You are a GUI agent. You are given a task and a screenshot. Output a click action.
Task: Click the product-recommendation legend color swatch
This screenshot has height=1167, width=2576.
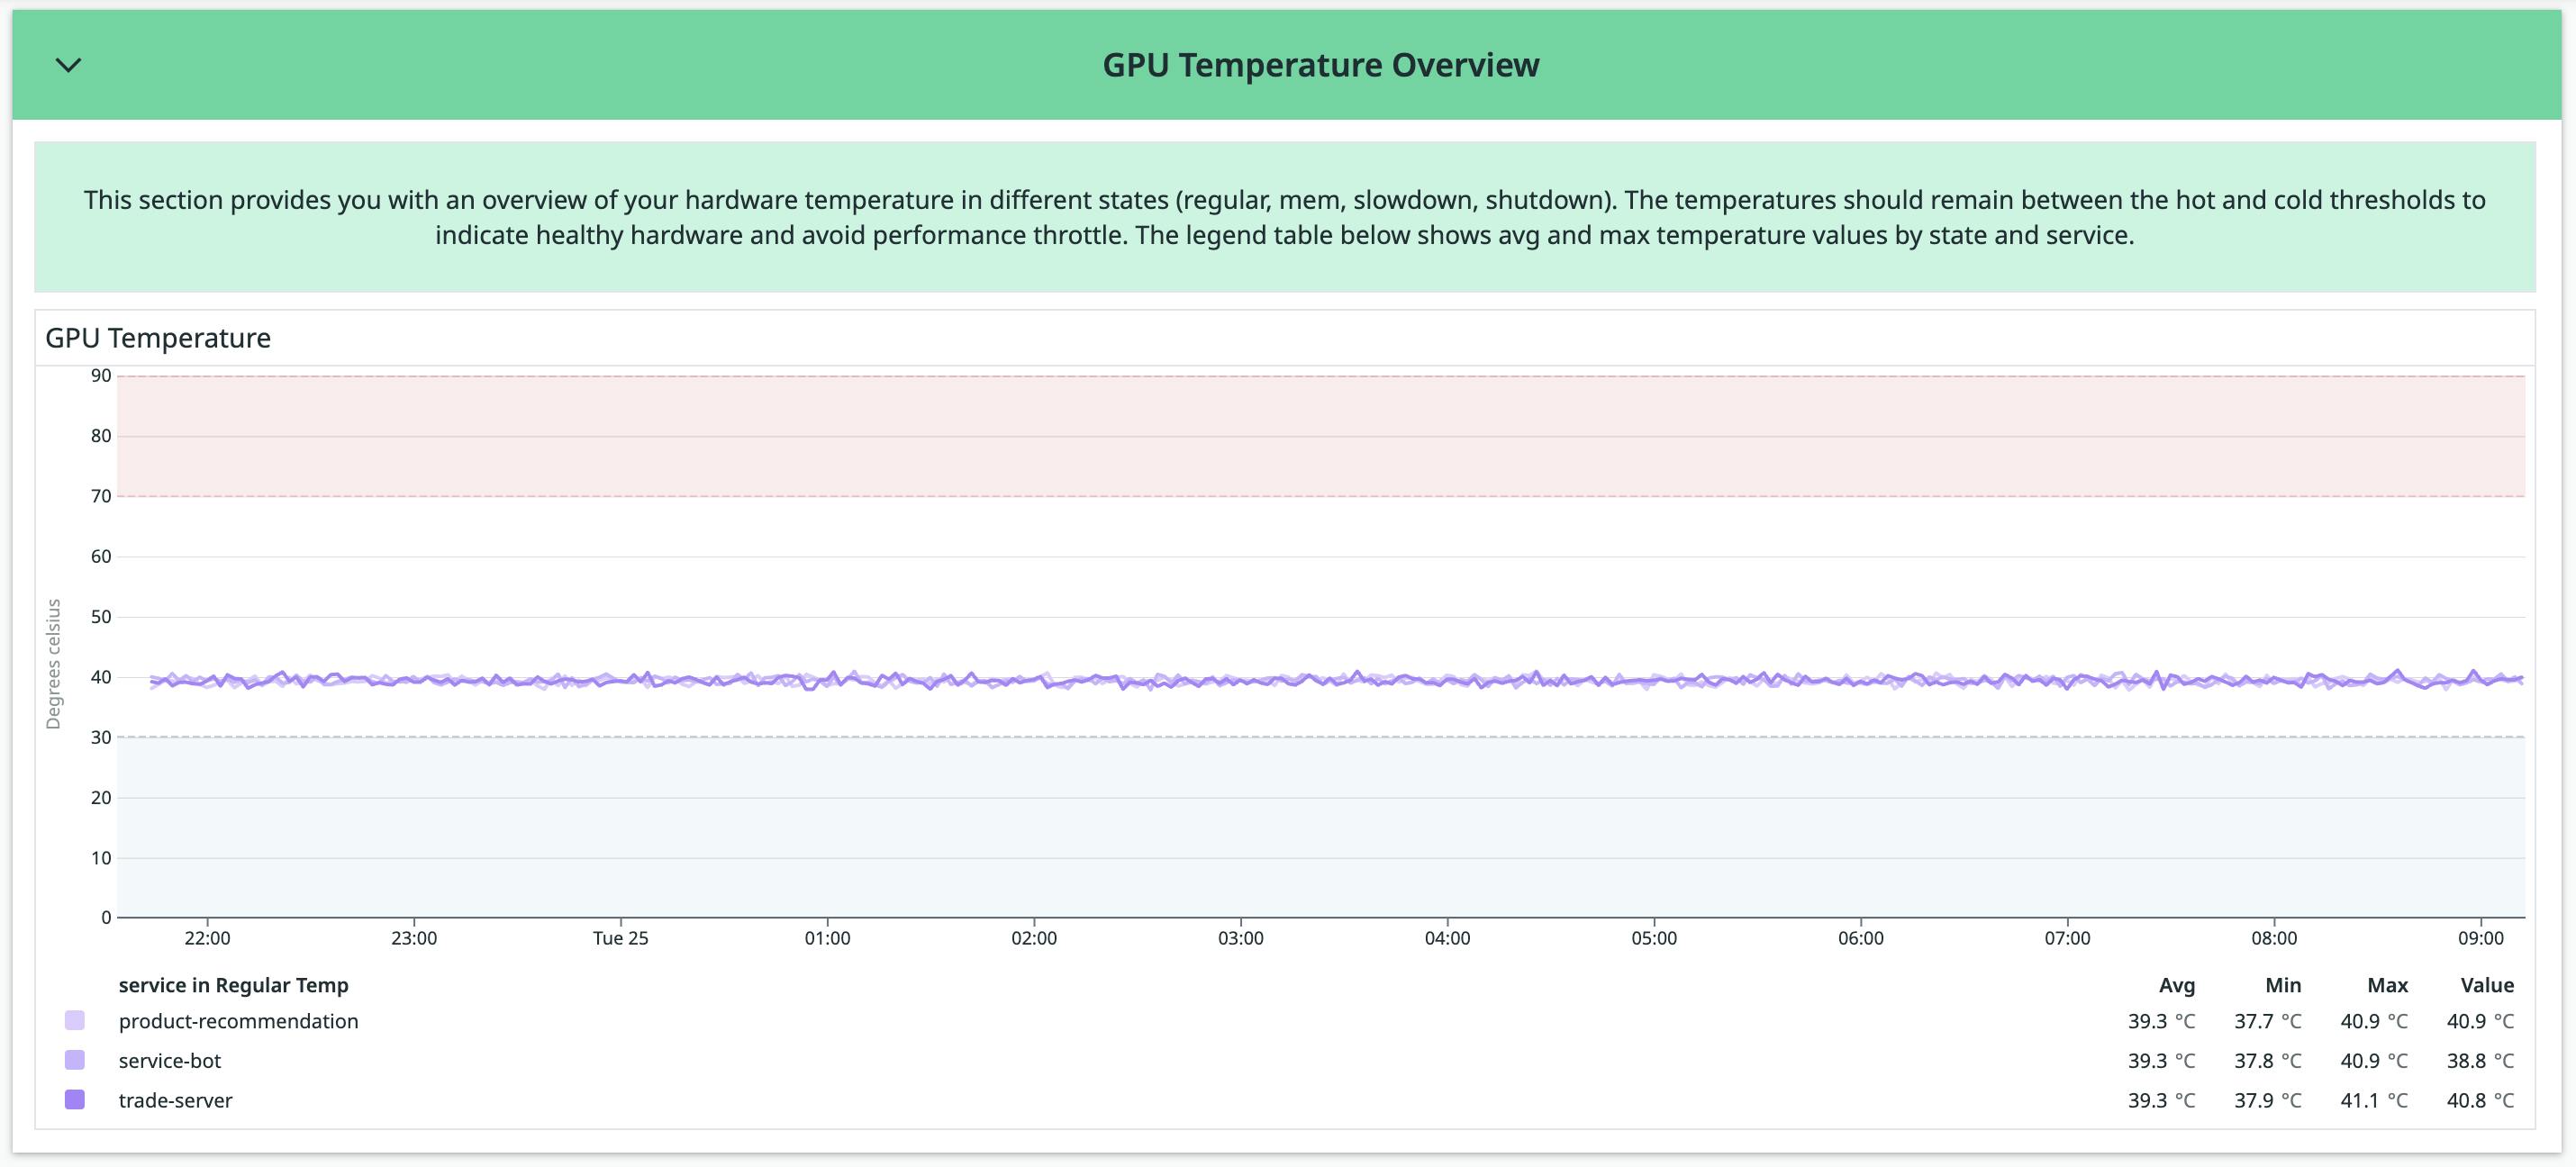pyautogui.click(x=73, y=1021)
